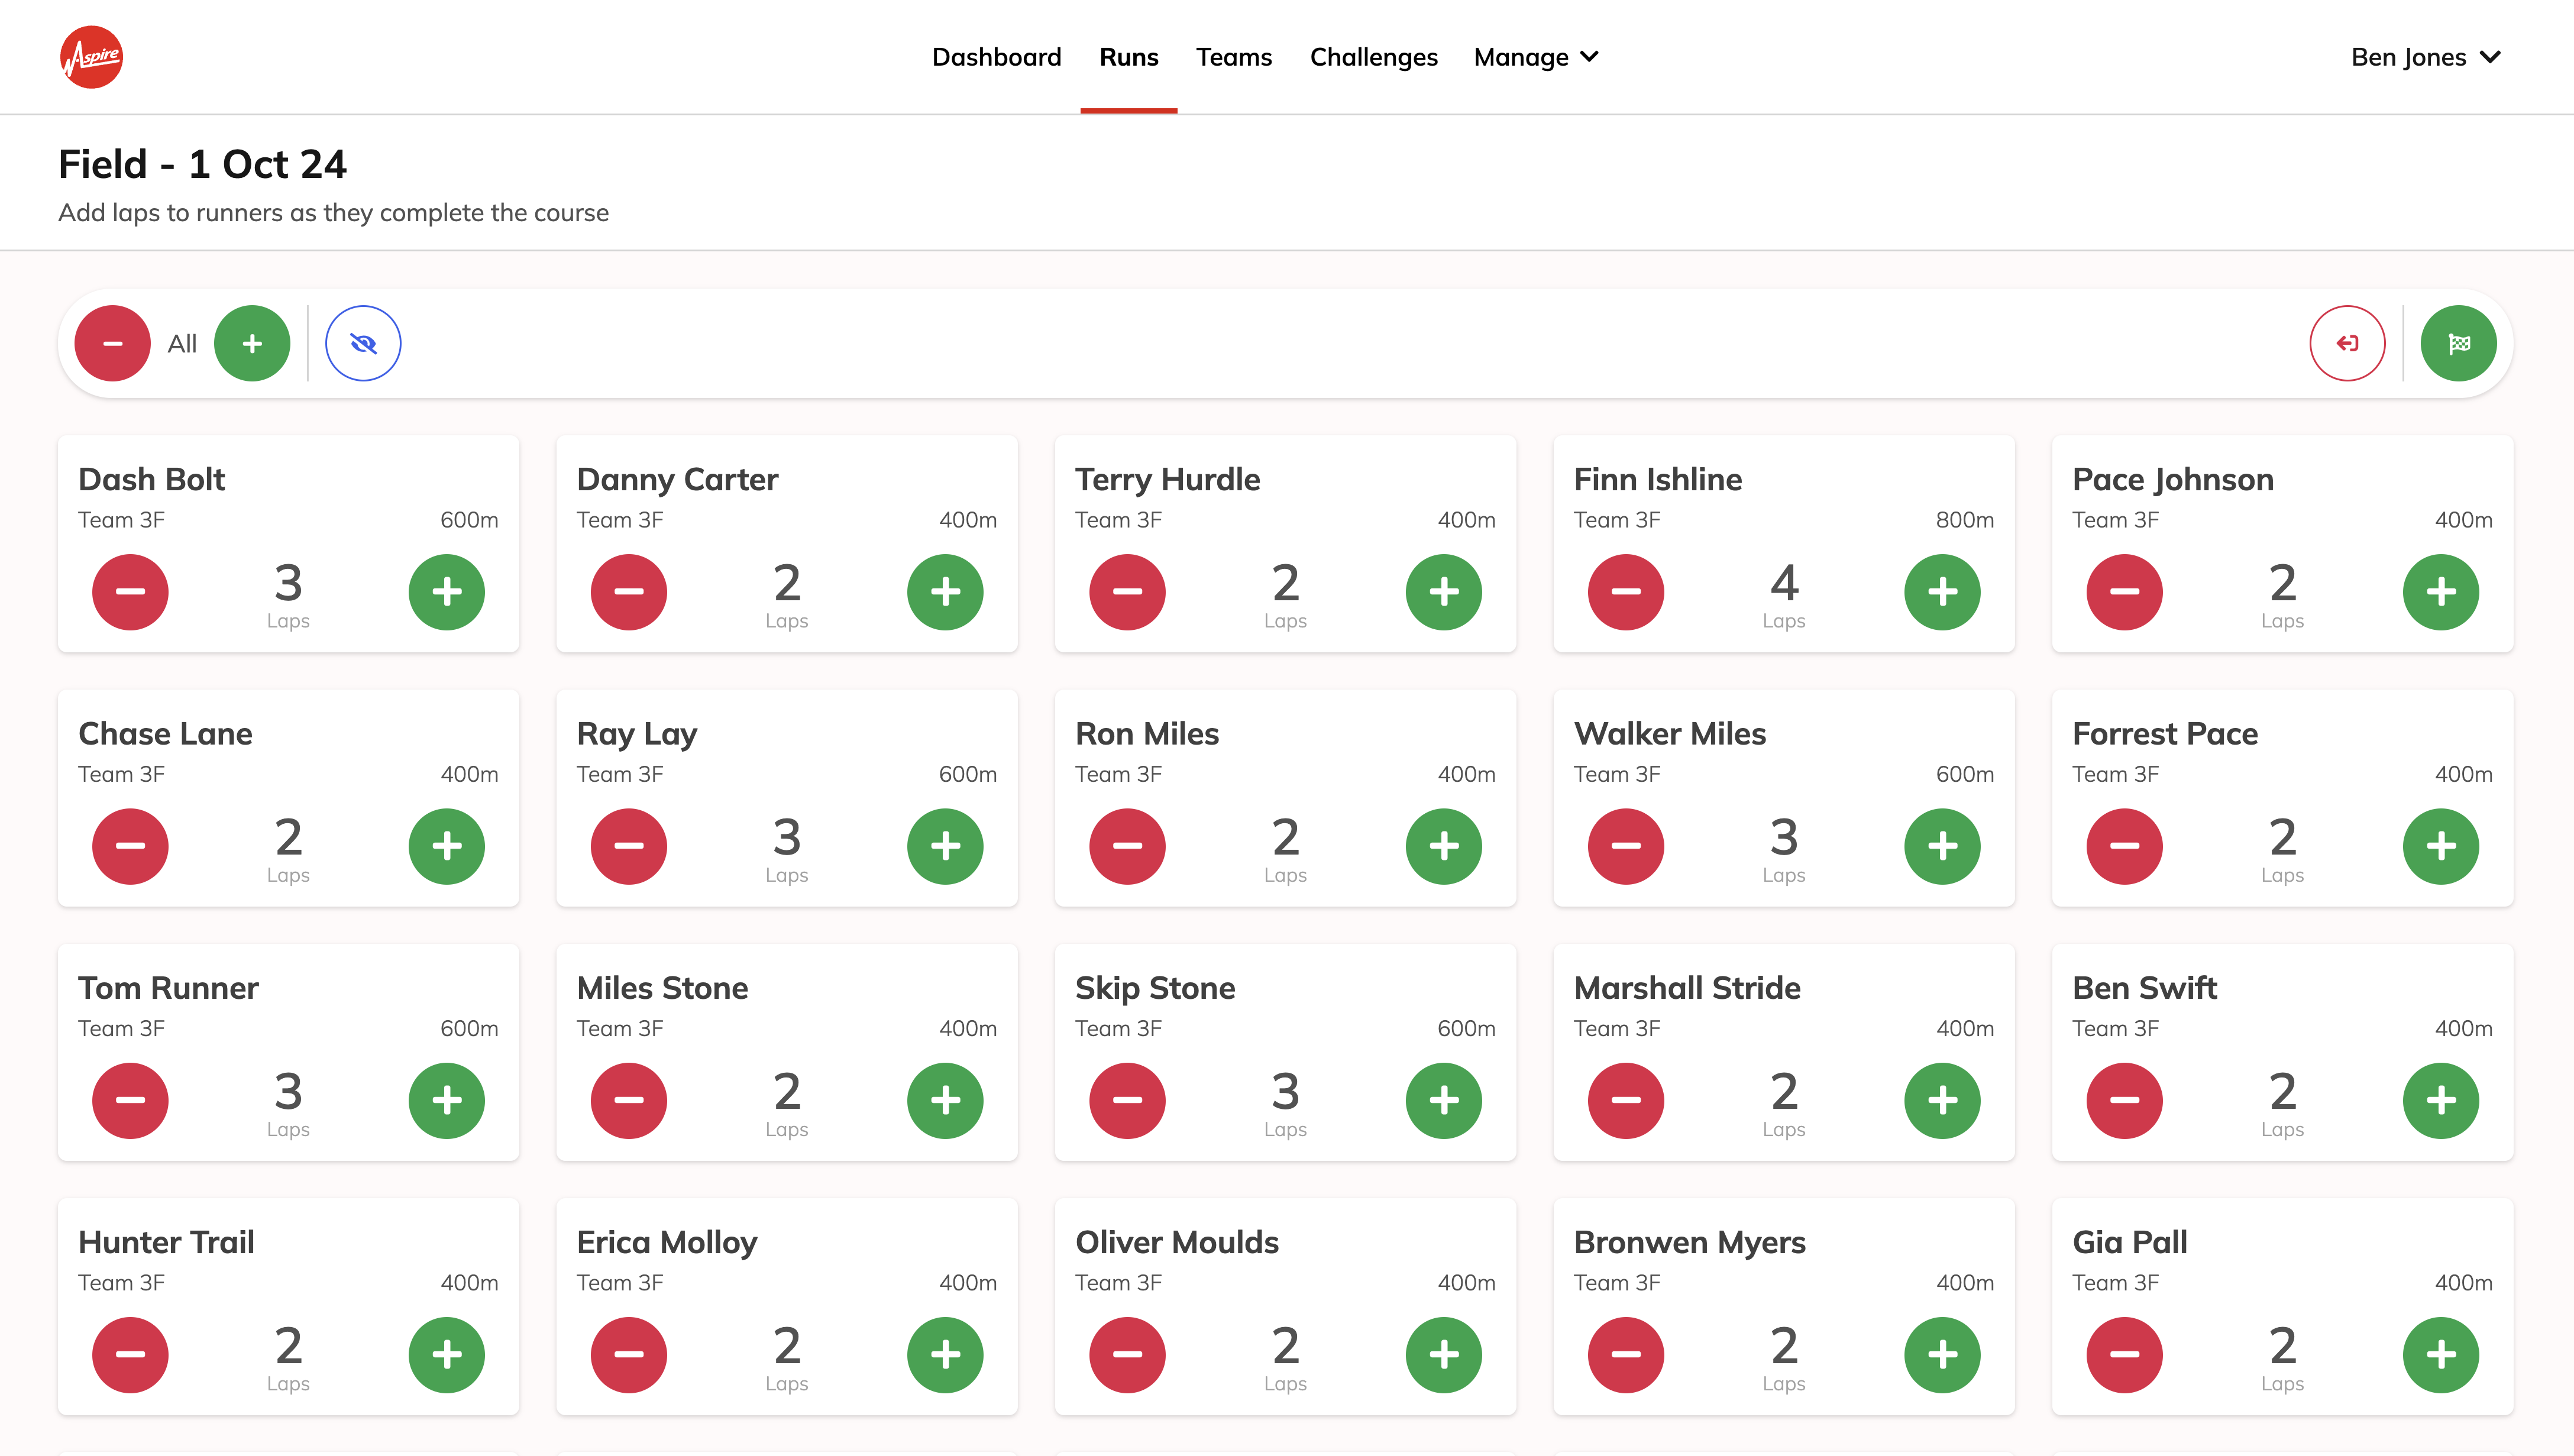Click the red exit run icon
This screenshot has width=2574, height=1456.
coord(2347,343)
